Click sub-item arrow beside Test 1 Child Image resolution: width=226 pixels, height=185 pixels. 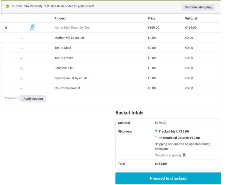click(21, 48)
